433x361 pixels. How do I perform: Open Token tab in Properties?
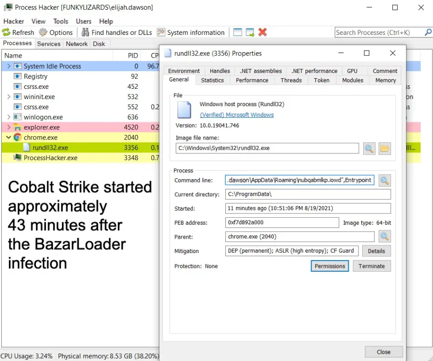321,80
